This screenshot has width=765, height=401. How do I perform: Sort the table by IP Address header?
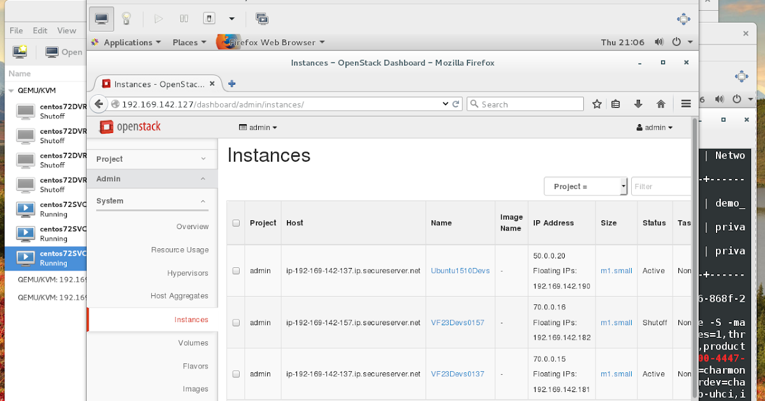pos(553,223)
